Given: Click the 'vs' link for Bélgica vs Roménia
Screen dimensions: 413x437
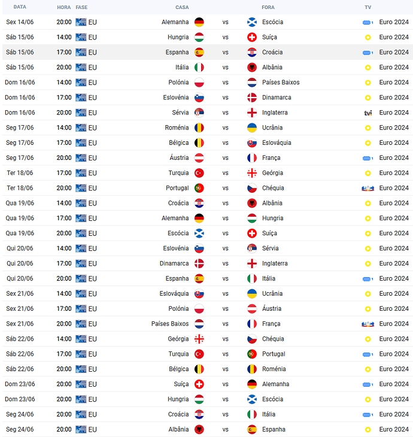Looking at the screenshot, I should point(225,369).
